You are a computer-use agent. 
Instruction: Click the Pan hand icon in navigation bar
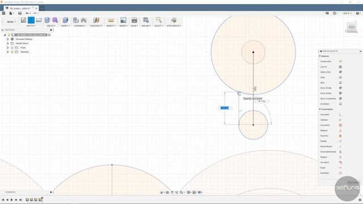coord(172,193)
